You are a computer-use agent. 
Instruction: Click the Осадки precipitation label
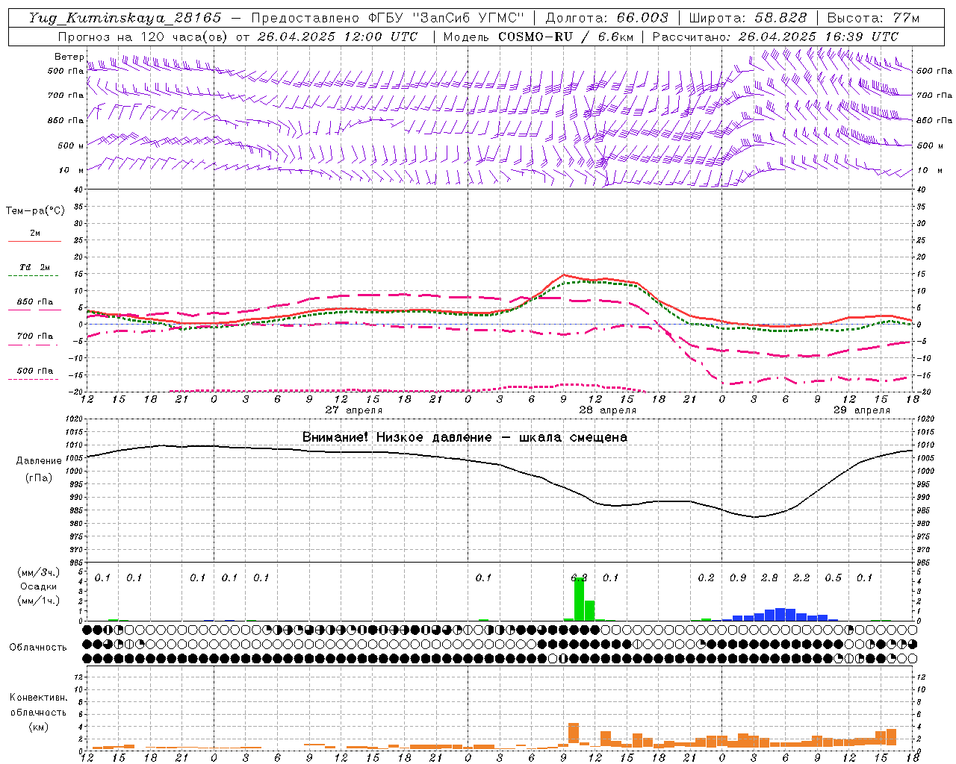point(39,586)
